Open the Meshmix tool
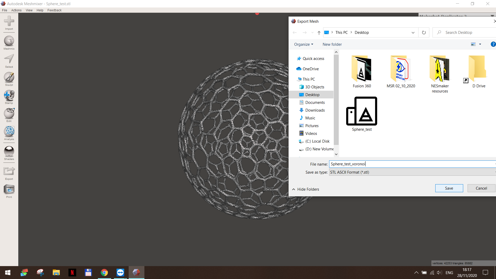This screenshot has height=279, width=496. [9, 41]
